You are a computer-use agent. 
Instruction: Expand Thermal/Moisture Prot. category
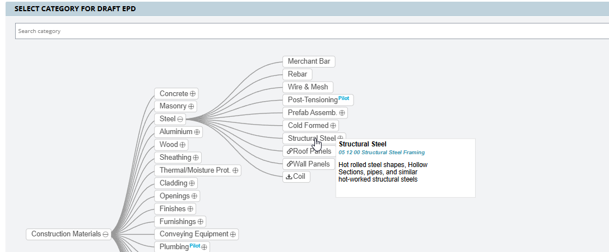tap(235, 170)
